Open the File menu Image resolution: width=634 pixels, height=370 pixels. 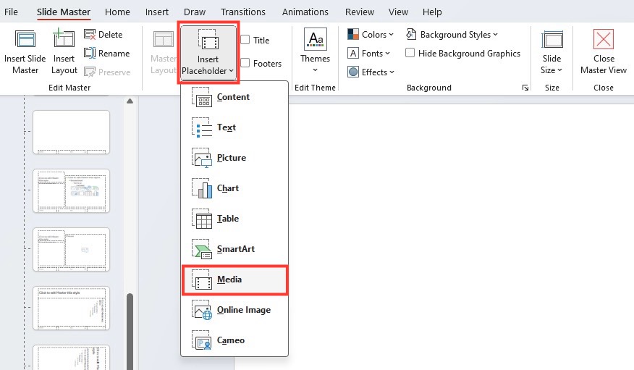tap(11, 12)
